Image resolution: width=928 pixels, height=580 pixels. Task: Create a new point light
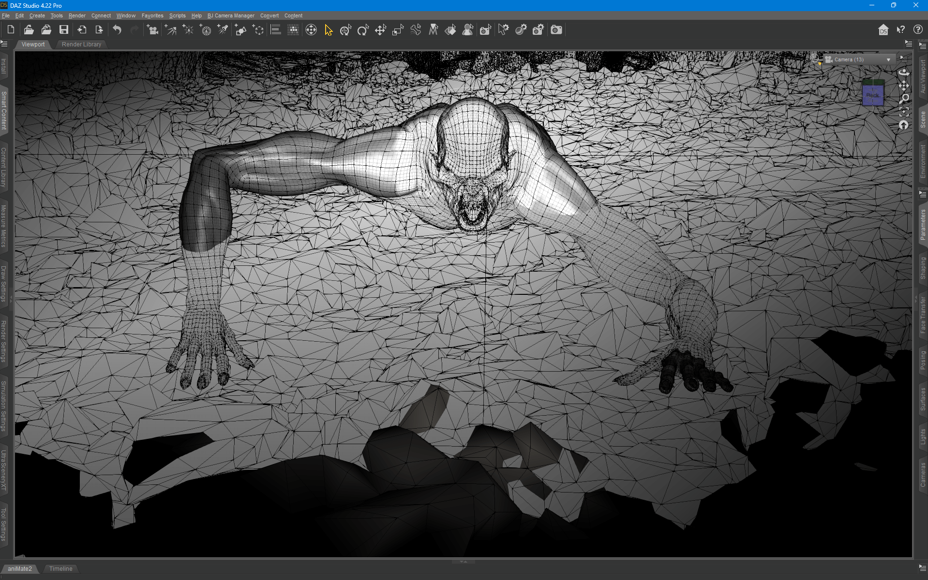pos(188,30)
